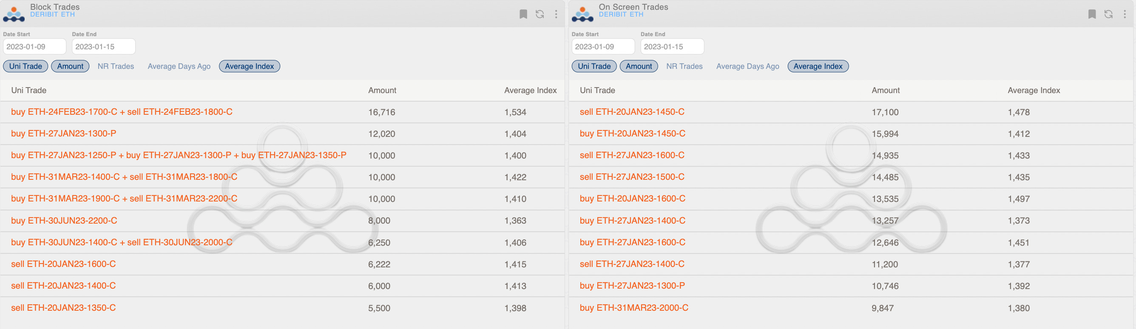
Task: Open buy ETH-31MAR23-1900-C + sell 2200-C trade
Action: (x=124, y=199)
